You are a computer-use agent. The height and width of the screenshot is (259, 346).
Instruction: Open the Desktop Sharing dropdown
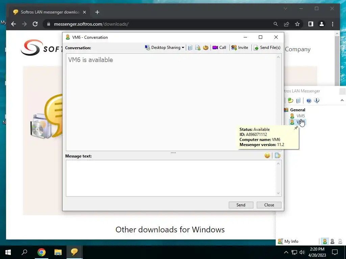pos(165,48)
